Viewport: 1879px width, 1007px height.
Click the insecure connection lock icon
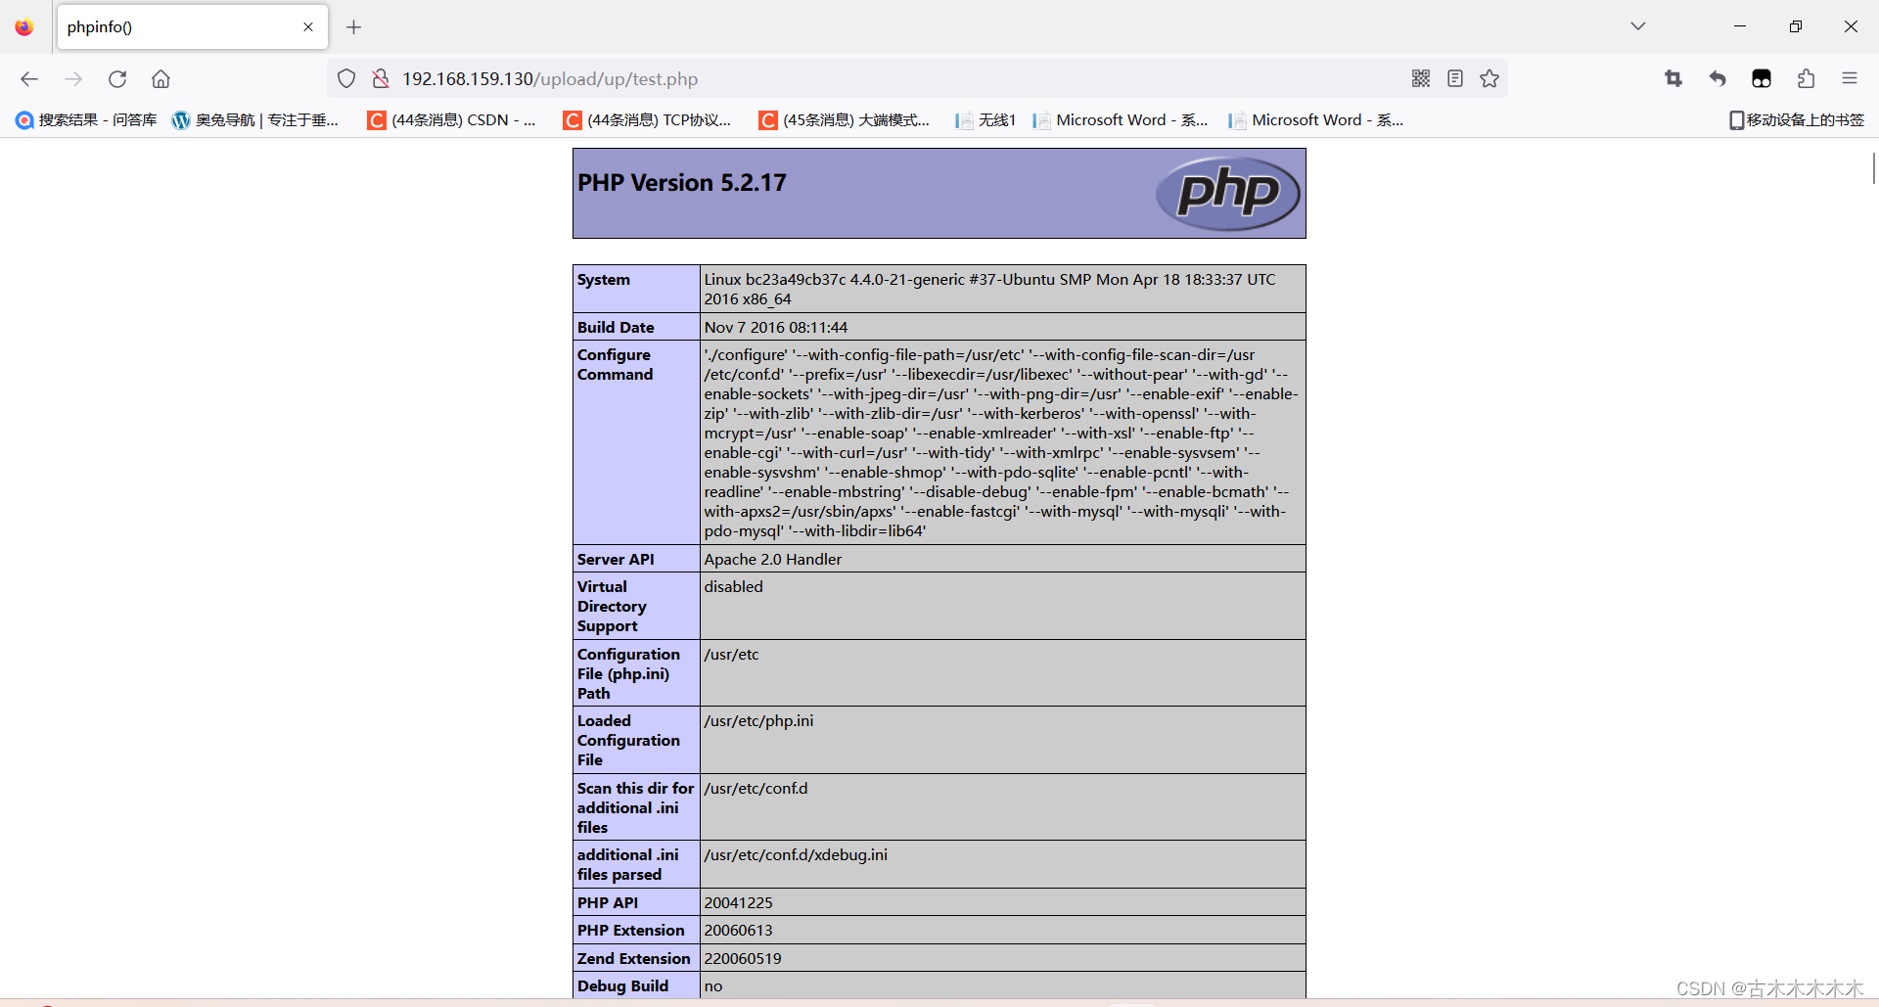click(381, 78)
